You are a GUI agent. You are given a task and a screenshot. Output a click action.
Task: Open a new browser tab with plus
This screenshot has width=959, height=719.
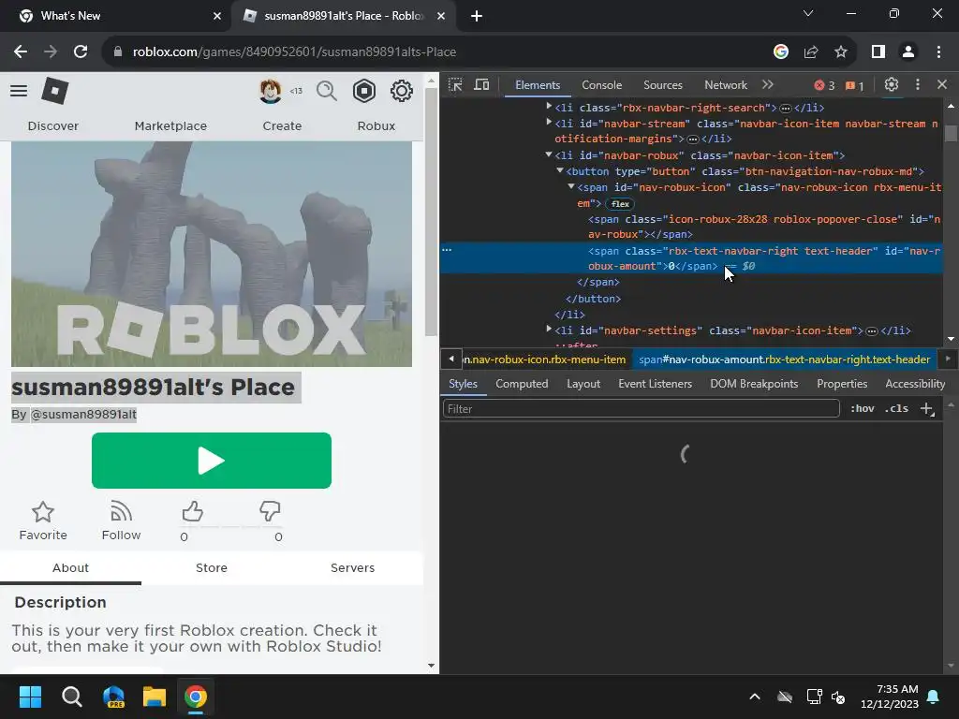[477, 16]
